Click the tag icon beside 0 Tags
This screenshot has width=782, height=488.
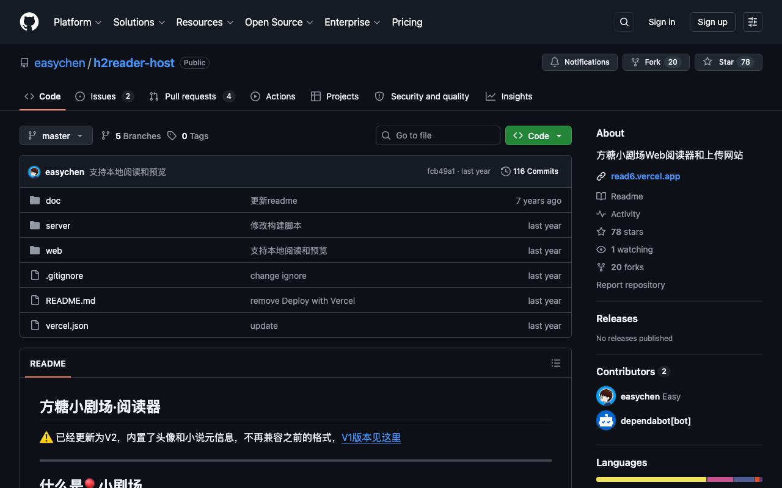(x=172, y=135)
